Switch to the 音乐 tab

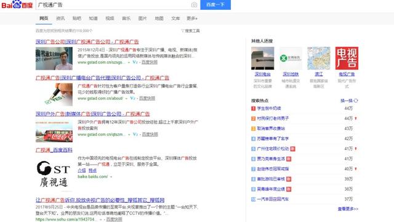click(x=126, y=18)
